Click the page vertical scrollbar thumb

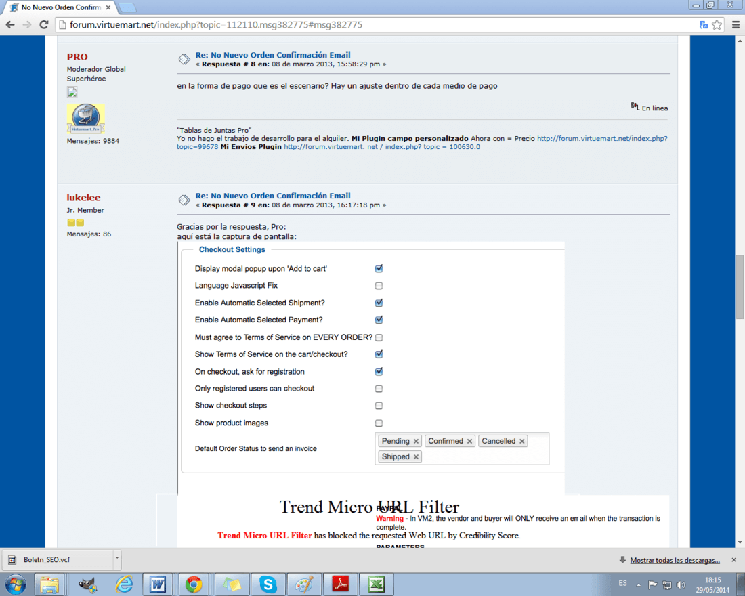pyautogui.click(x=740, y=287)
